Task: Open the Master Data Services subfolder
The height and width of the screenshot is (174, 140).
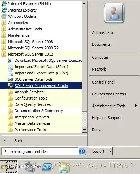Action: (x=41, y=123)
